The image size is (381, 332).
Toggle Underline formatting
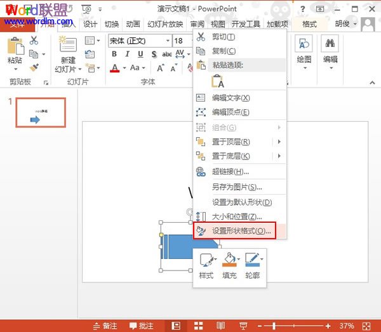tap(140, 54)
